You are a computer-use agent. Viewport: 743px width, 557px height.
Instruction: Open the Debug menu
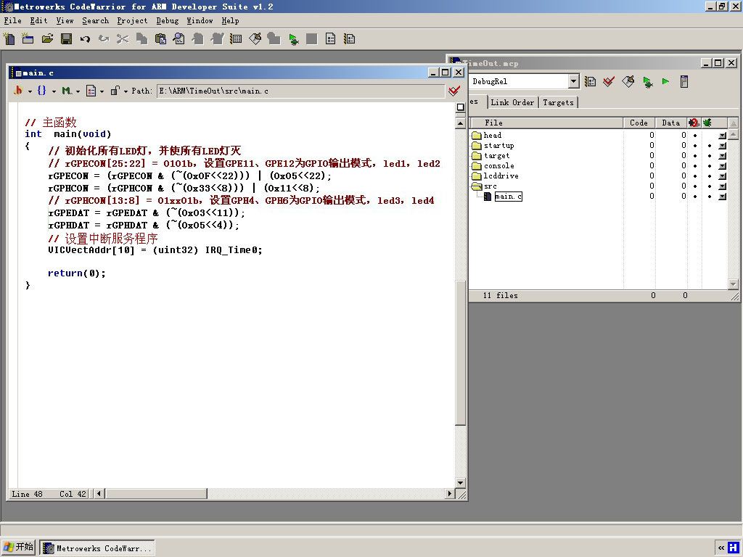click(168, 20)
